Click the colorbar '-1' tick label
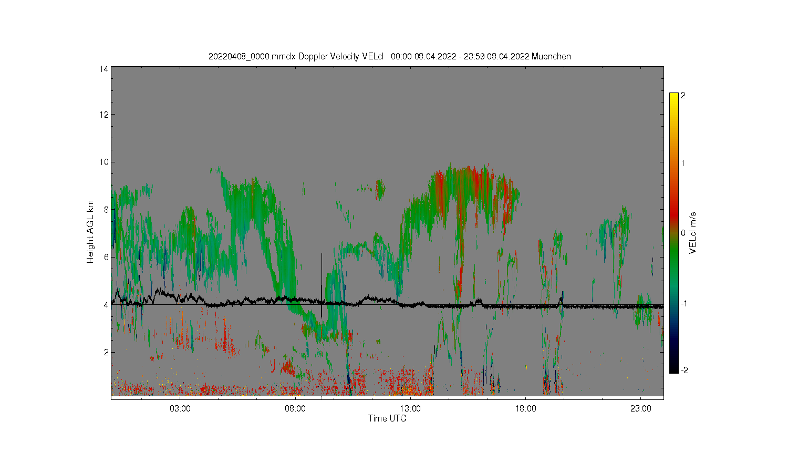Image resolution: width=788 pixels, height=473 pixels. click(x=684, y=304)
